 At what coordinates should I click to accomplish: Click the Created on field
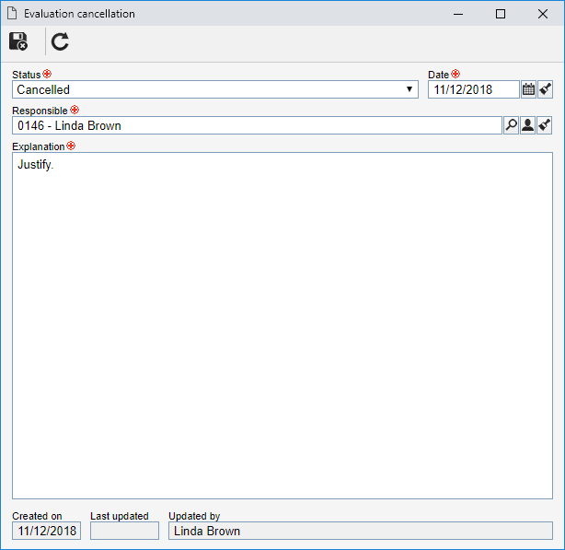tap(47, 531)
